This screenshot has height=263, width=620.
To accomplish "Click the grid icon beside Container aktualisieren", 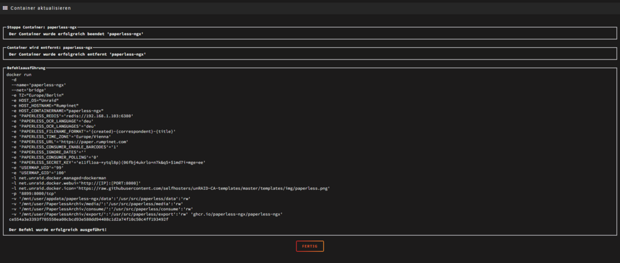I will click(x=5, y=8).
